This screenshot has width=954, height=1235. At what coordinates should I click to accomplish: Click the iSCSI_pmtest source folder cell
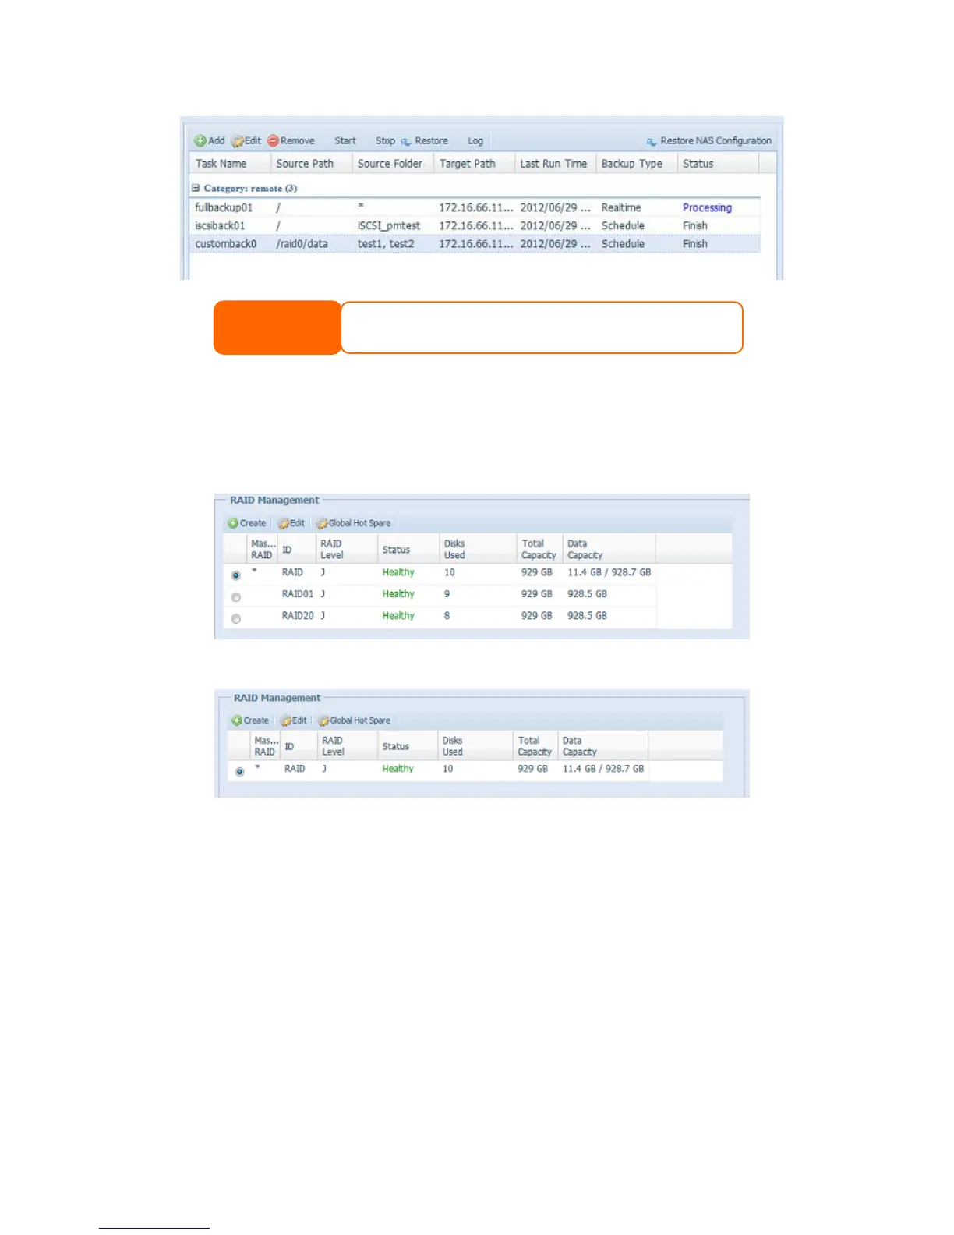pyautogui.click(x=388, y=225)
